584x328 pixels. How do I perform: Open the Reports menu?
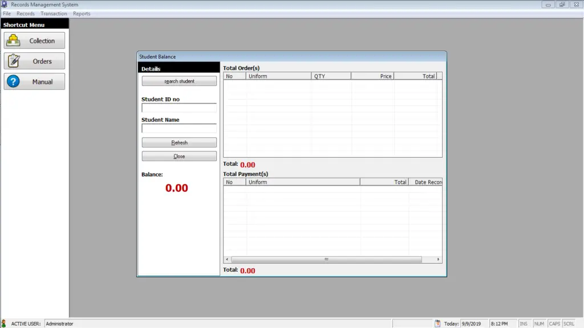(81, 13)
